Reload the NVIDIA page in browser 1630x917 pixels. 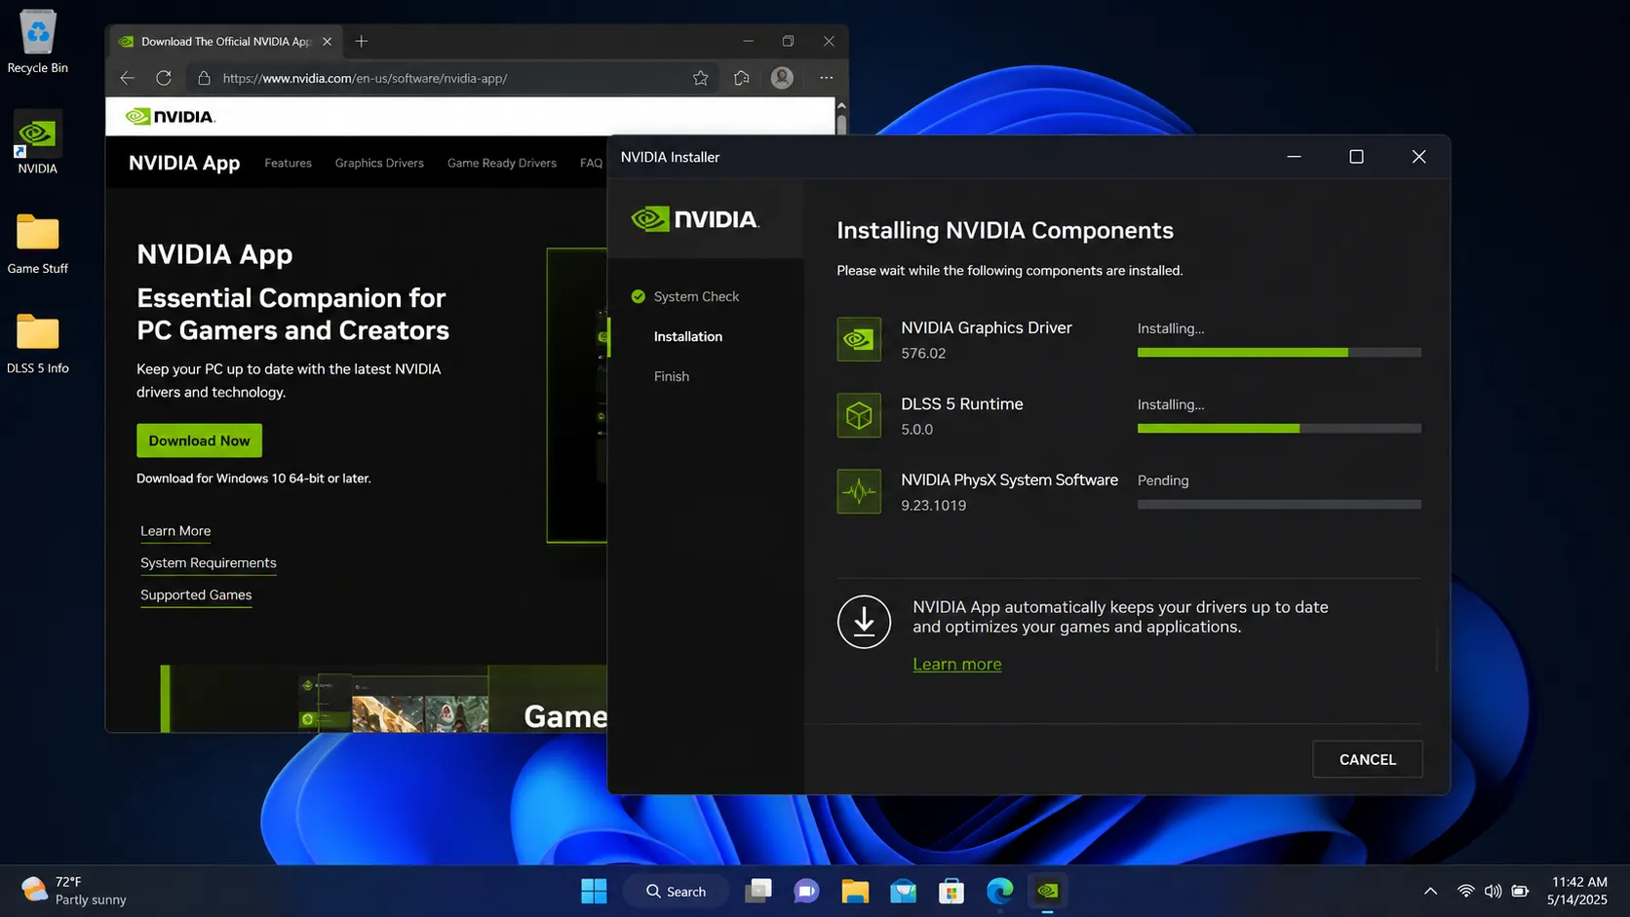pos(164,78)
